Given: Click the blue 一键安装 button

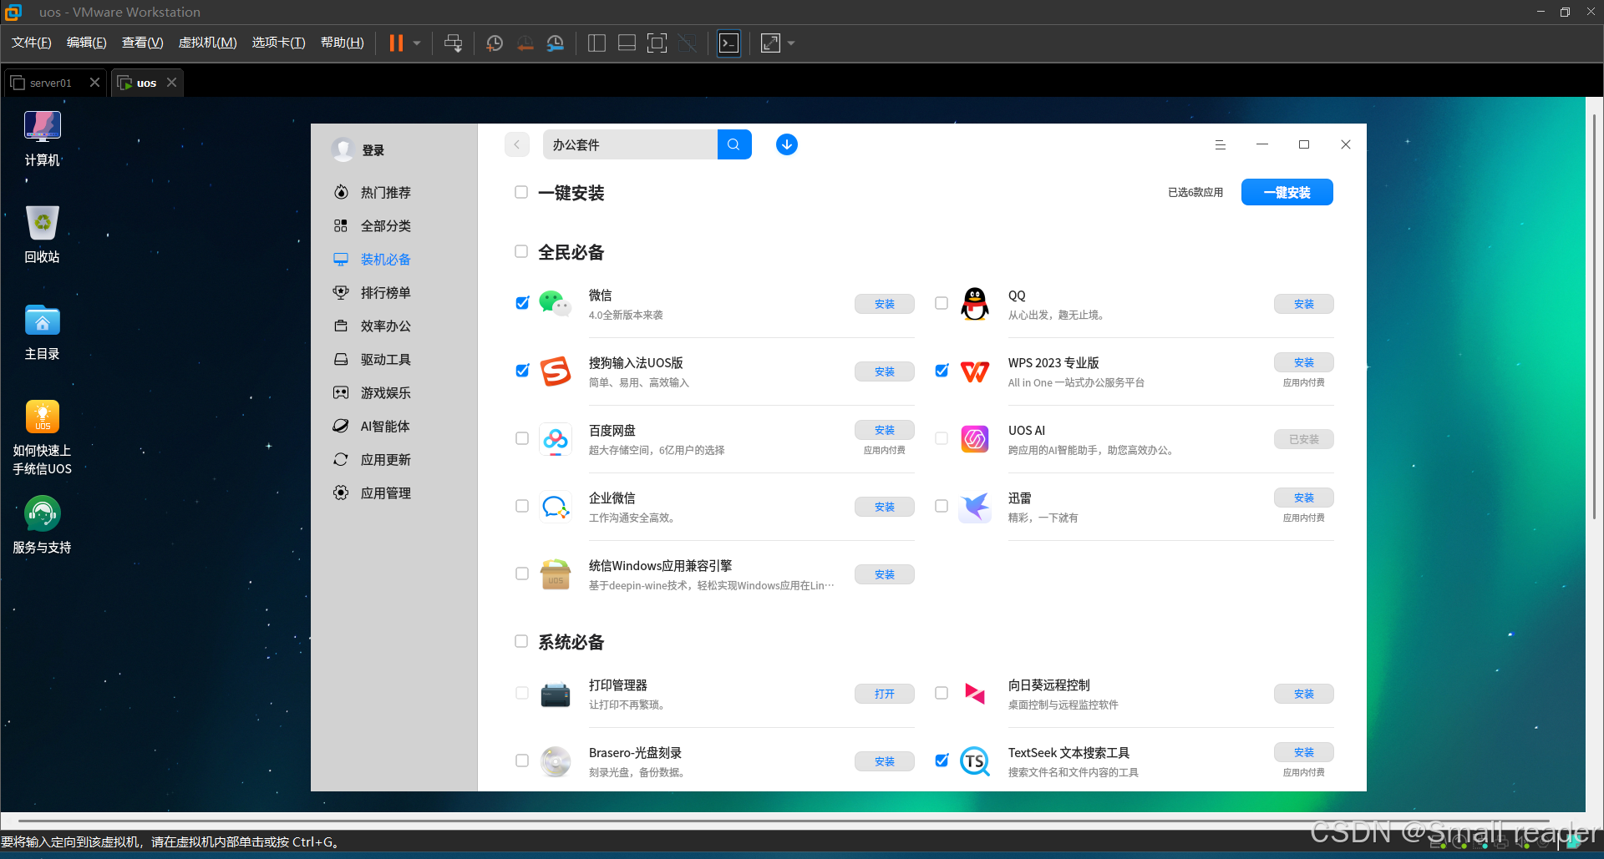Looking at the screenshot, I should pyautogui.click(x=1287, y=192).
